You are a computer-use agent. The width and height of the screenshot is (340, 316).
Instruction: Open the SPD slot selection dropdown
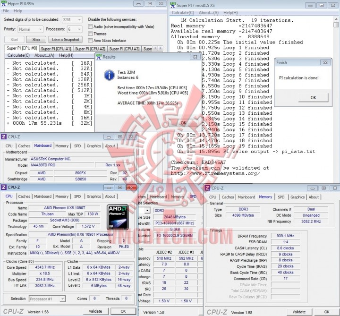point(147,210)
